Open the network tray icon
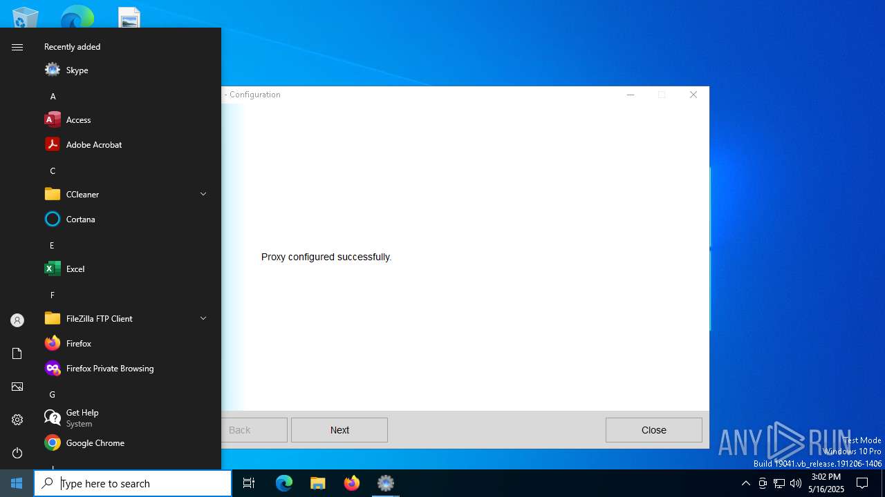 779,483
